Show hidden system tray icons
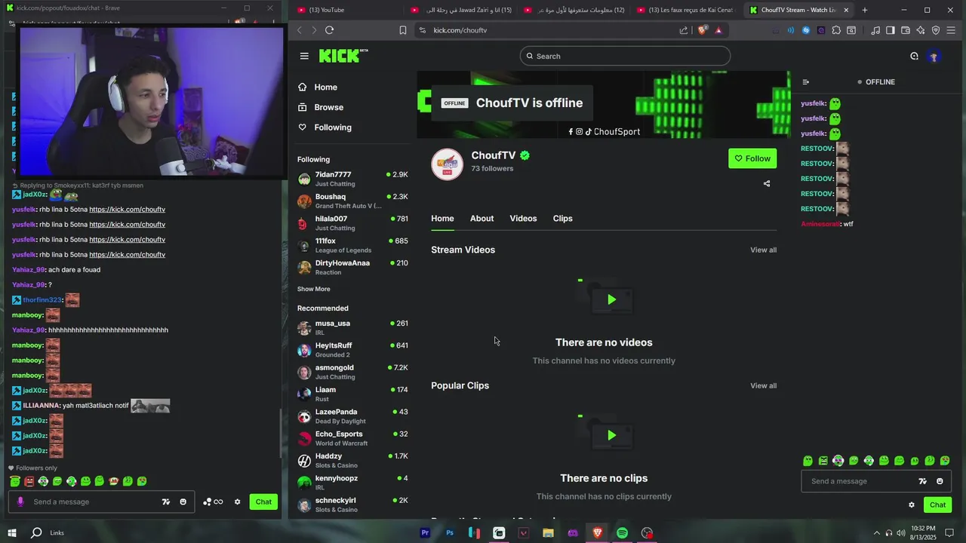Viewport: 966px width, 543px height. point(876,533)
